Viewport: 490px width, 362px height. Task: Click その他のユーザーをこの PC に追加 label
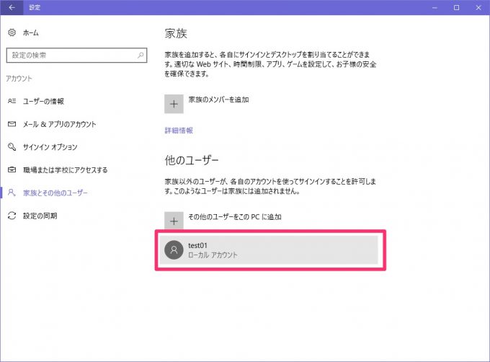[235, 217]
